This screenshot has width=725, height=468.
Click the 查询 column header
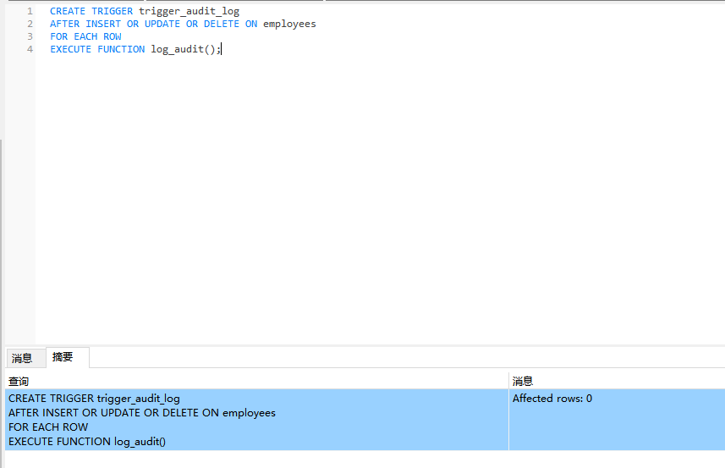click(x=256, y=381)
